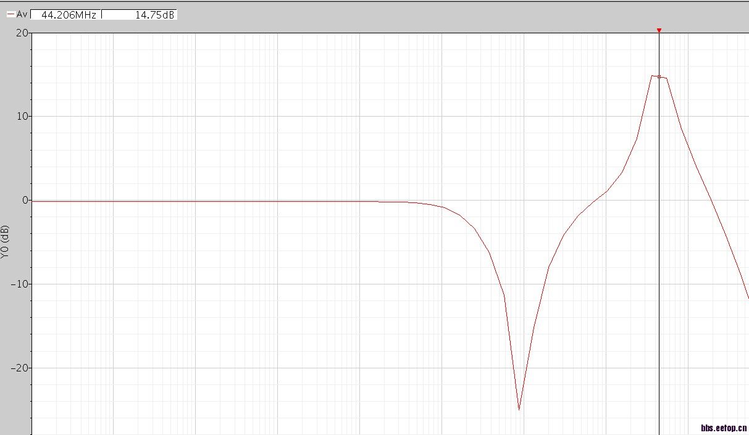Viewport: 749px width, 435px height.
Task: Click the notch minimum of the red curve
Action: pyautogui.click(x=519, y=408)
